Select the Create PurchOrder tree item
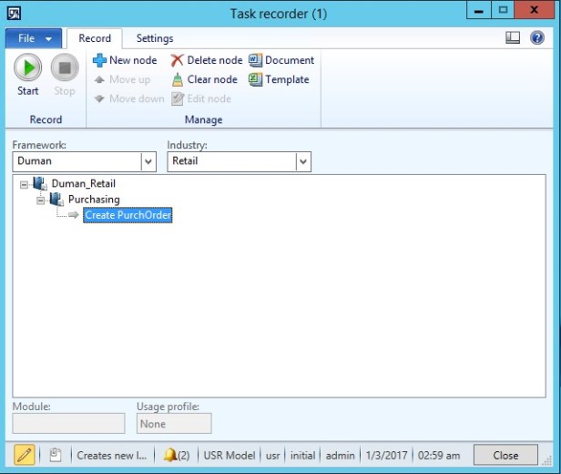 pos(127,215)
